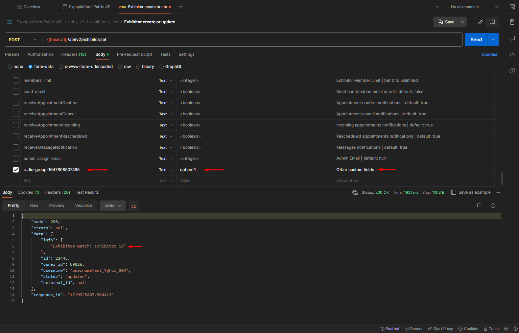
Task: Copy the response body with copy icon
Action: click(479, 206)
